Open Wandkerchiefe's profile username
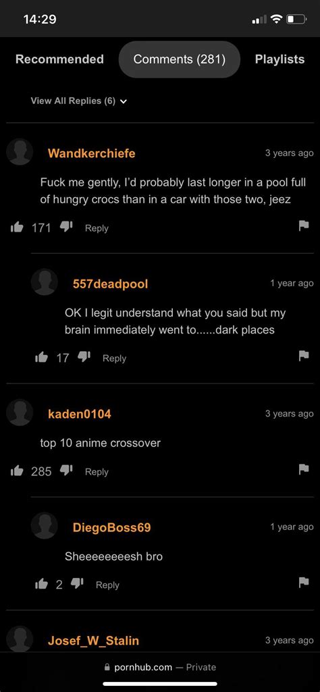Image resolution: width=320 pixels, height=692 pixels. [x=91, y=153]
